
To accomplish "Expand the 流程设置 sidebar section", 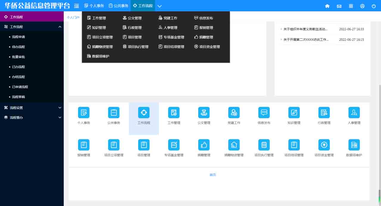I will [32, 108].
